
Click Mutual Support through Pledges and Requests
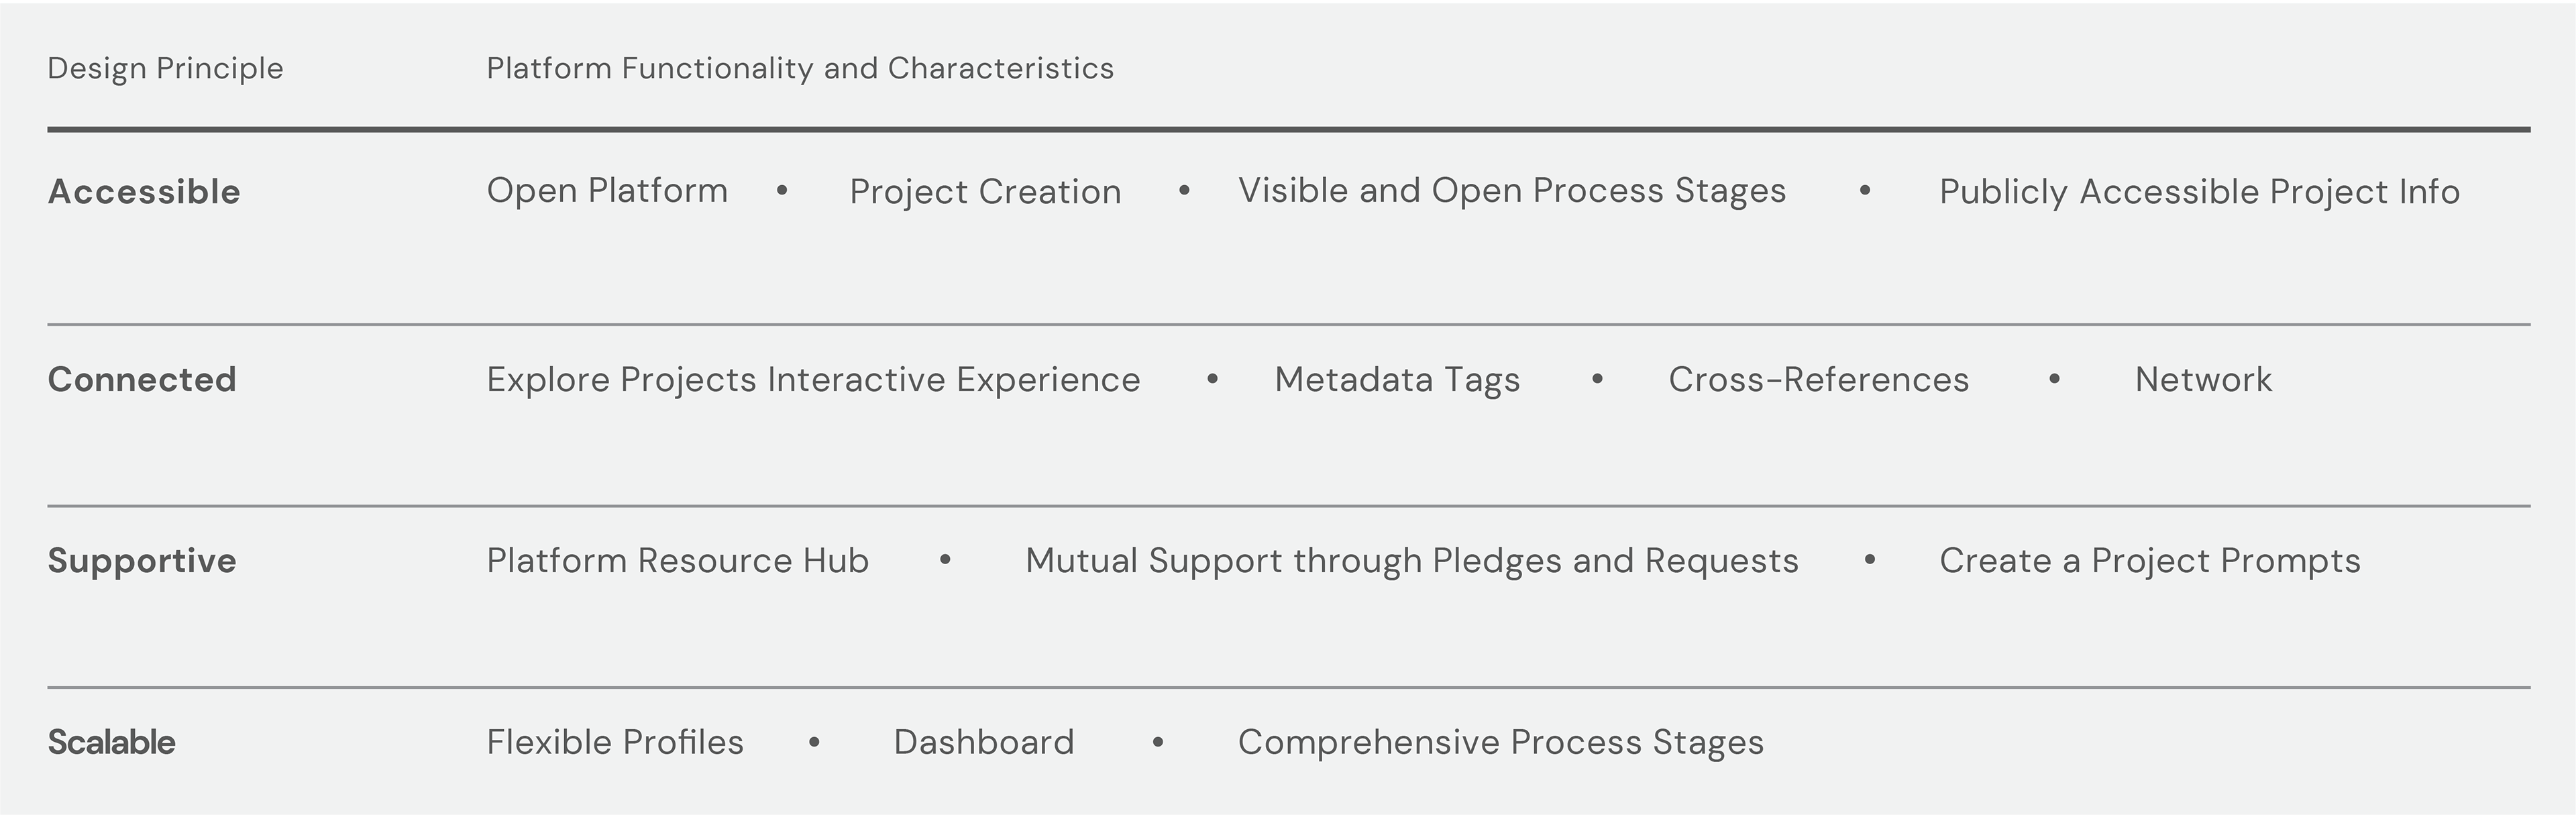click(1412, 561)
